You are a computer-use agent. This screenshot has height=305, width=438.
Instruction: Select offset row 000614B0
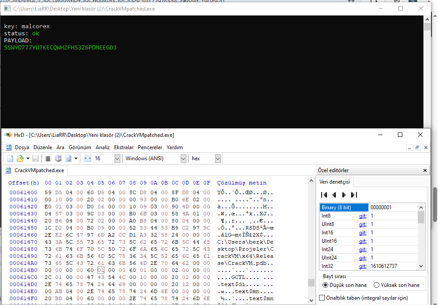click(x=23, y=270)
